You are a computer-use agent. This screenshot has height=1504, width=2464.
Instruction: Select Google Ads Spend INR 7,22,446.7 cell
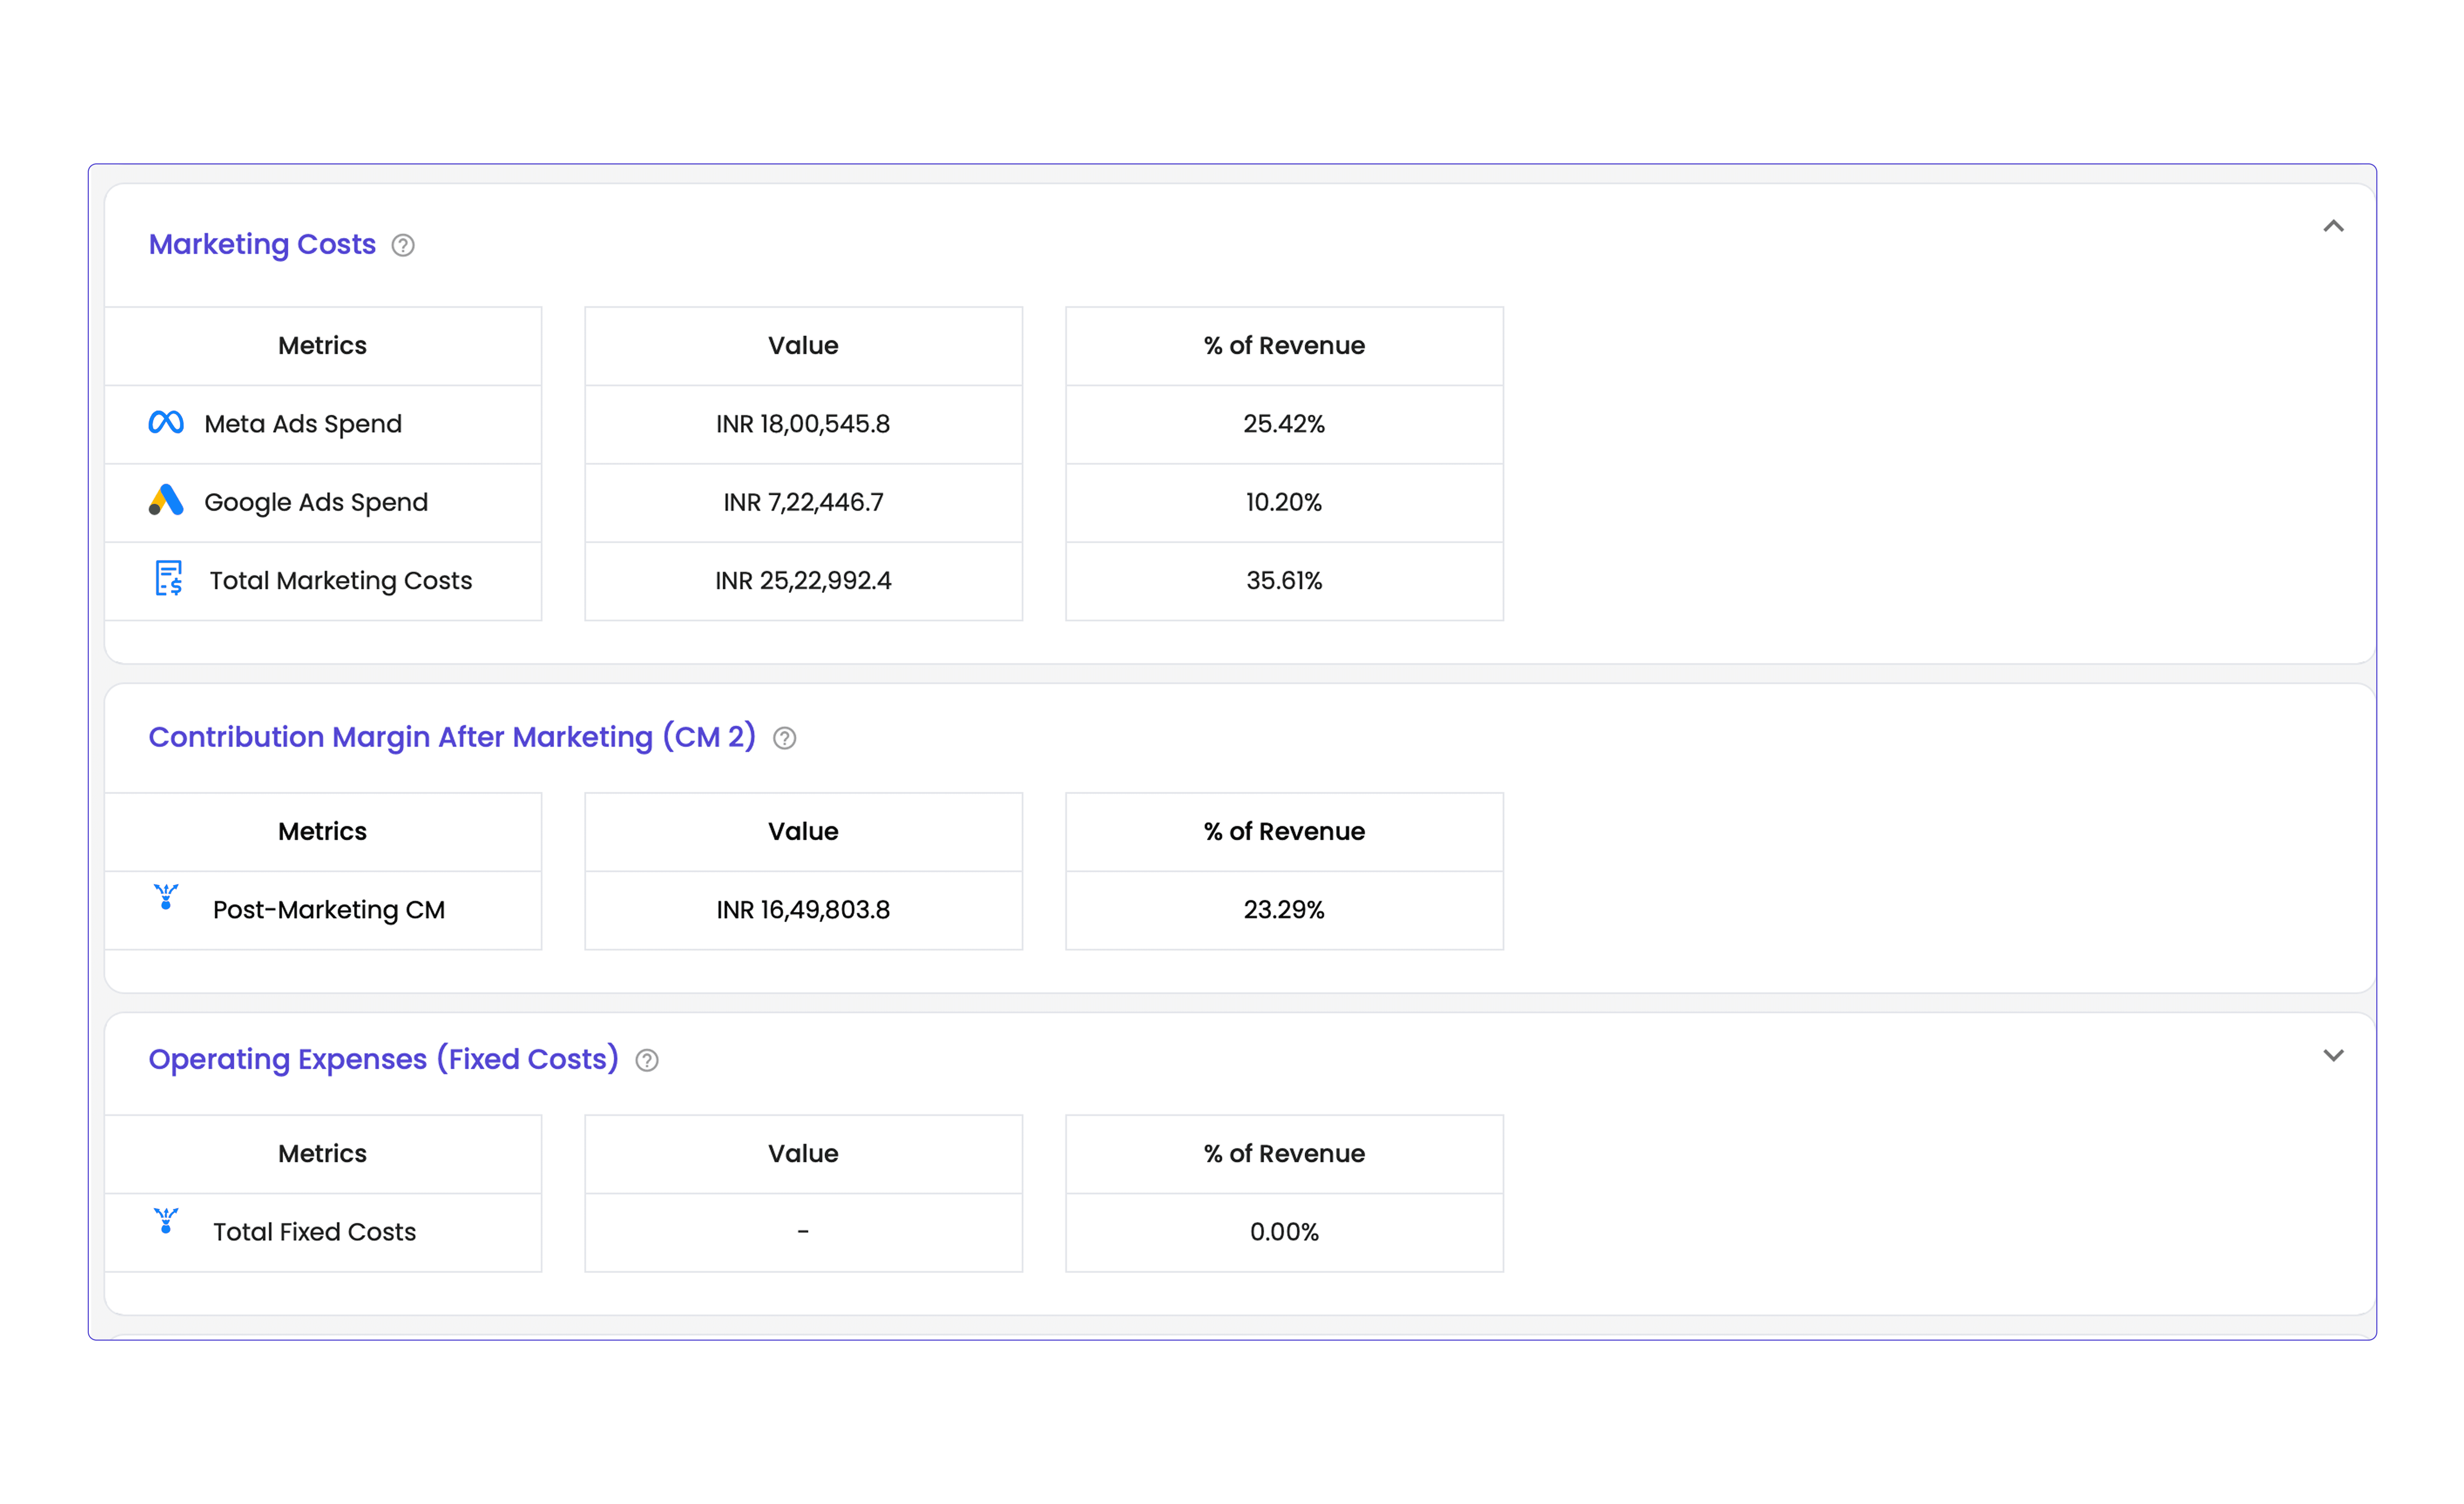tap(803, 502)
